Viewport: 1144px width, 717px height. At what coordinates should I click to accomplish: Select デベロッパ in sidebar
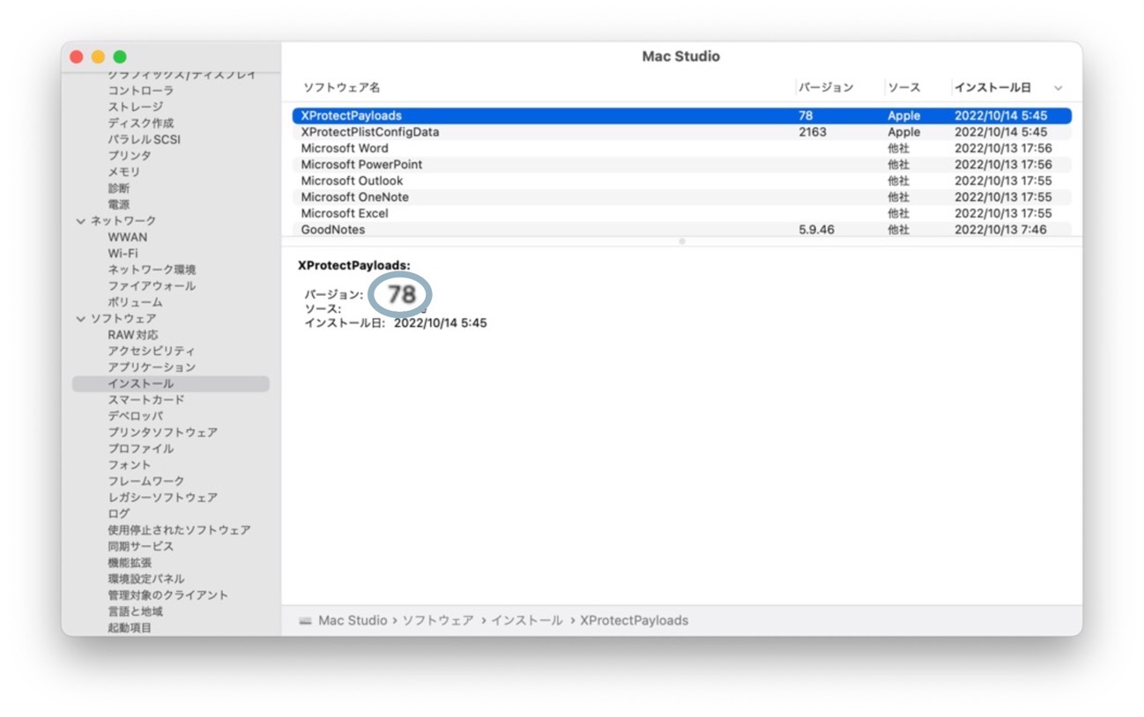click(x=135, y=416)
